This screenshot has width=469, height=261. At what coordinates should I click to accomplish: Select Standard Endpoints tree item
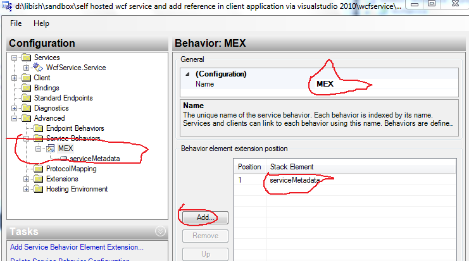click(63, 98)
